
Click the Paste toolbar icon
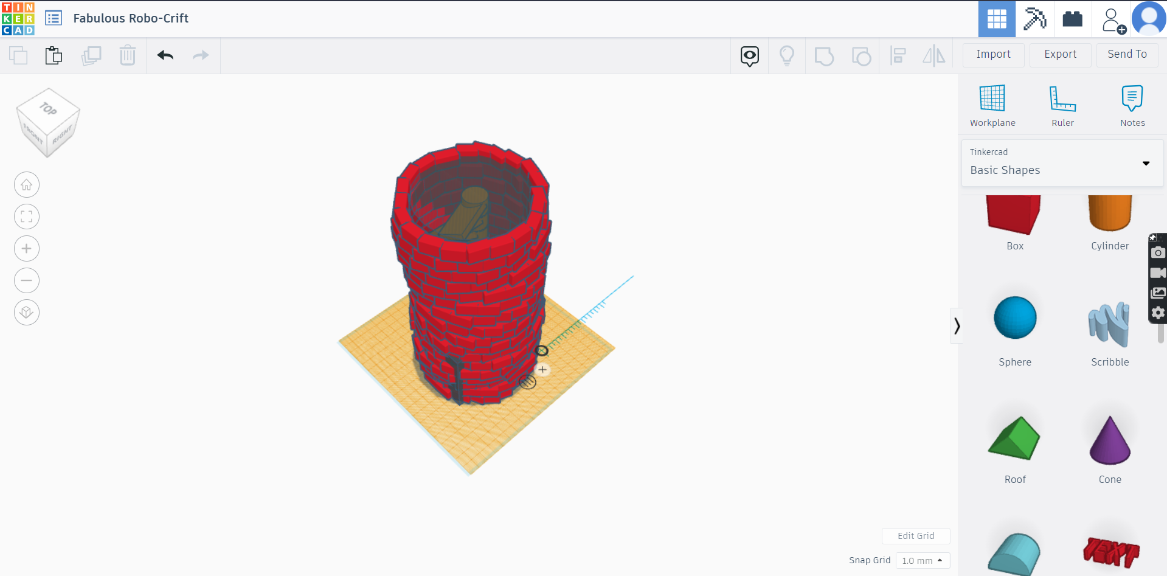54,55
